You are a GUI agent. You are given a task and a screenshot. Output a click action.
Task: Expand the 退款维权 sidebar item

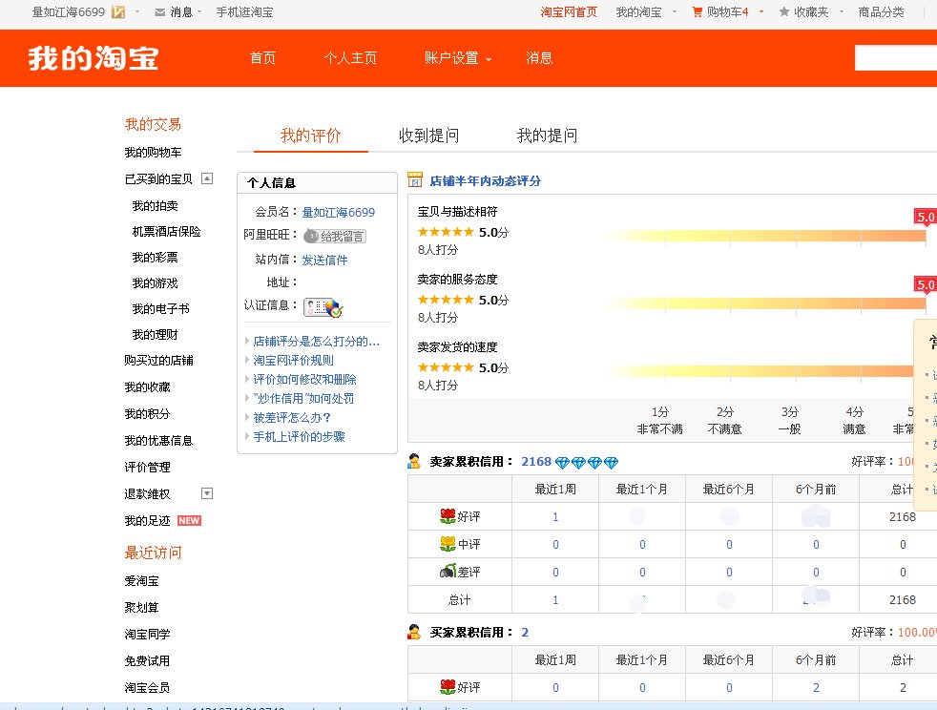[x=205, y=492]
